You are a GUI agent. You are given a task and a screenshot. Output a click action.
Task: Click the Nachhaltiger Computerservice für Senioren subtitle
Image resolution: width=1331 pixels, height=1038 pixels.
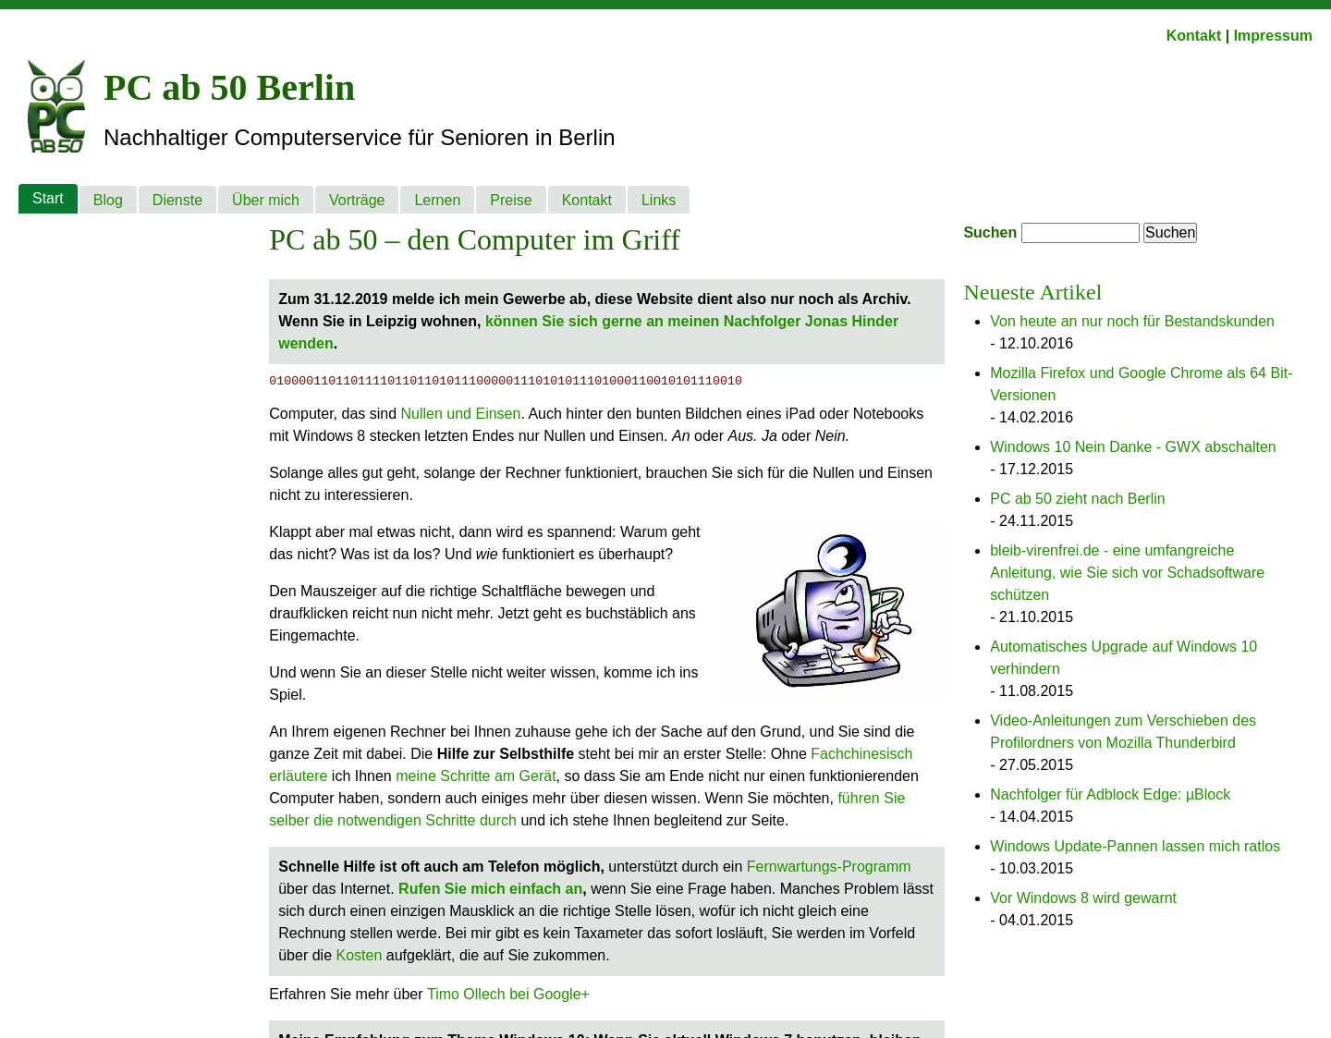coord(360,138)
